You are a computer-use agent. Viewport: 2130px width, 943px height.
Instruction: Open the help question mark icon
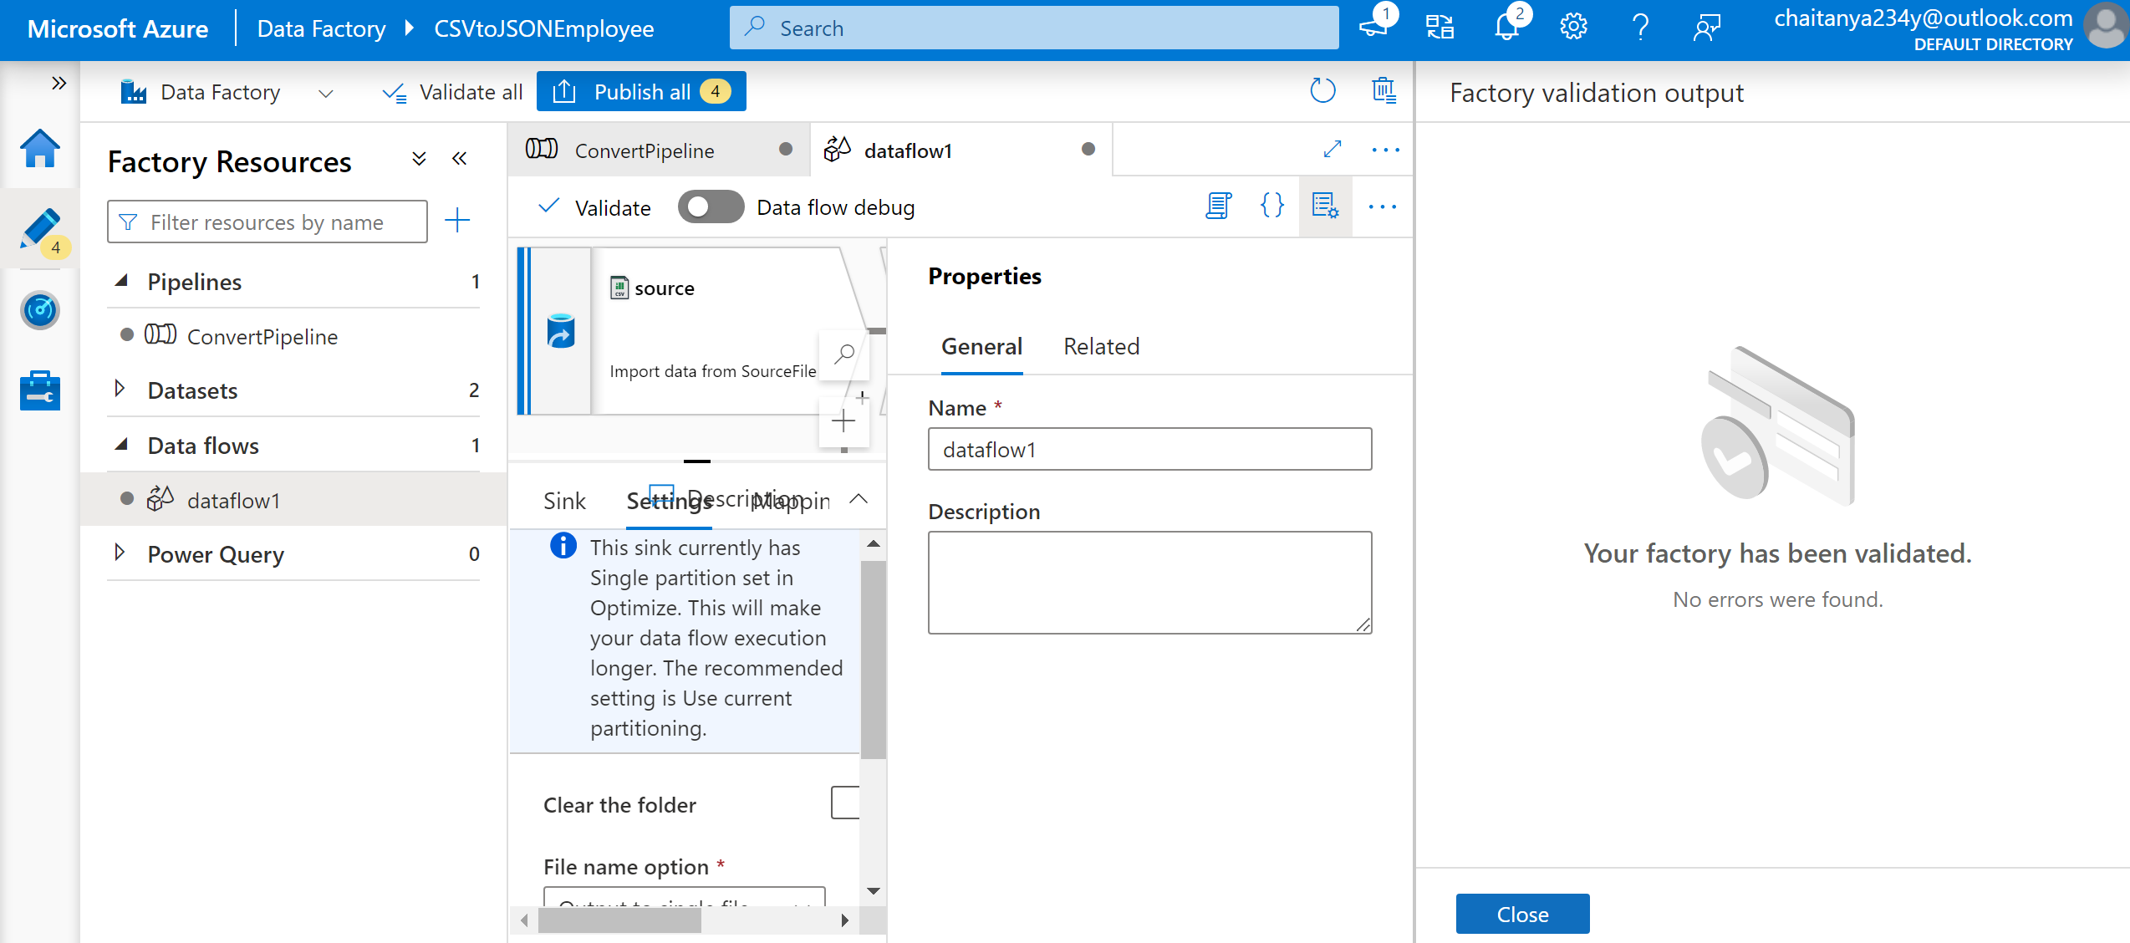pos(1640,28)
